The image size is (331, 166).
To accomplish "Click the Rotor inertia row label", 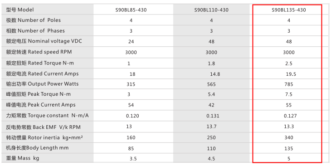I will pyautogui.click(x=44, y=138).
